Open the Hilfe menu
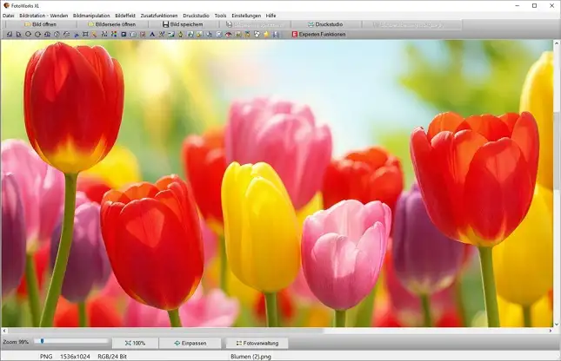The image size is (561, 361). pos(270,16)
